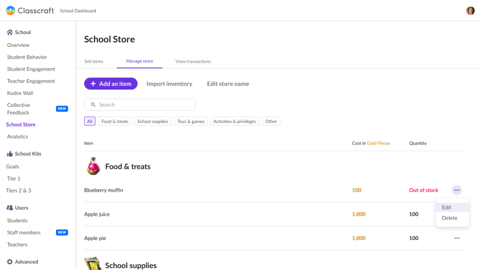Image resolution: width=481 pixels, height=270 pixels.
Task: Open Analytics in sidebar
Action: point(17,136)
